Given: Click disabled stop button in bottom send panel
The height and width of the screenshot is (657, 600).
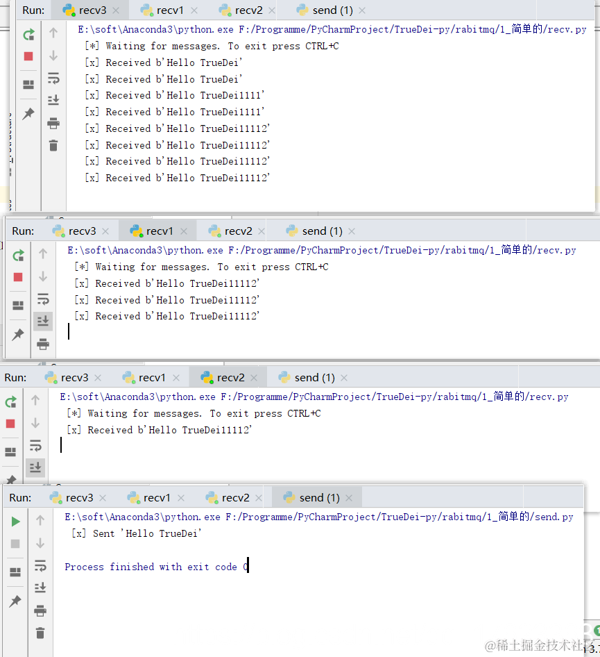Looking at the screenshot, I should (x=15, y=544).
